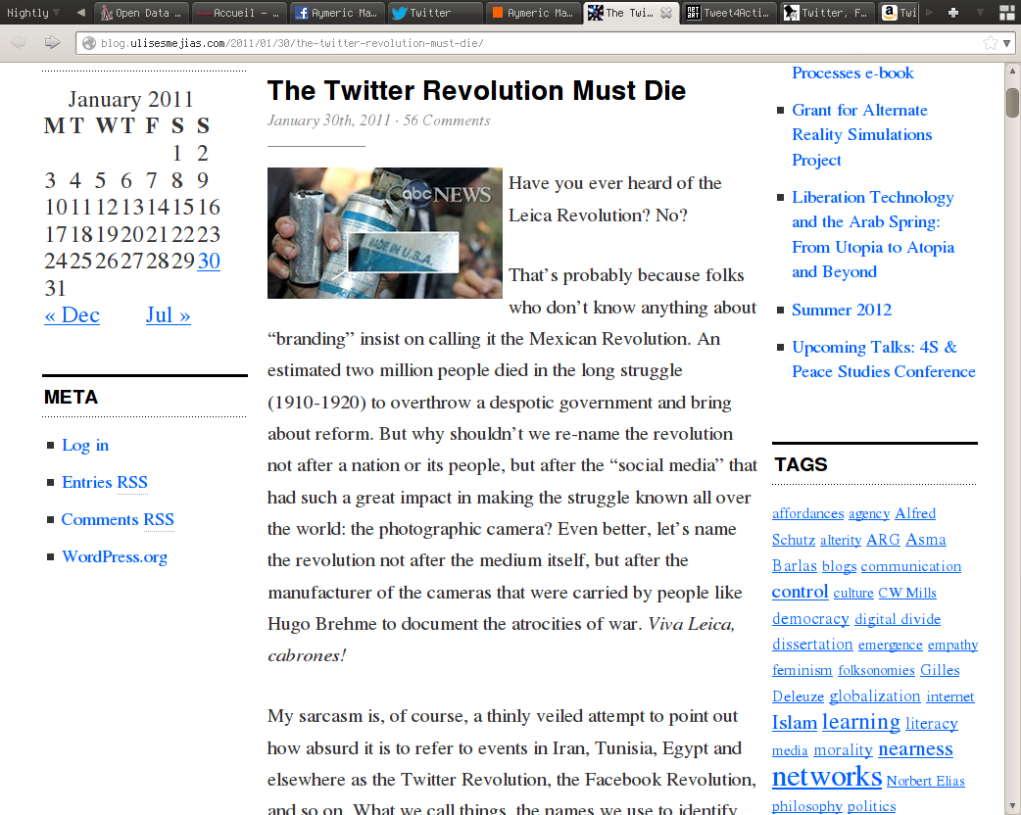This screenshot has width=1021, height=815.
Task: Click the site identity globe icon
Action: coord(88,43)
